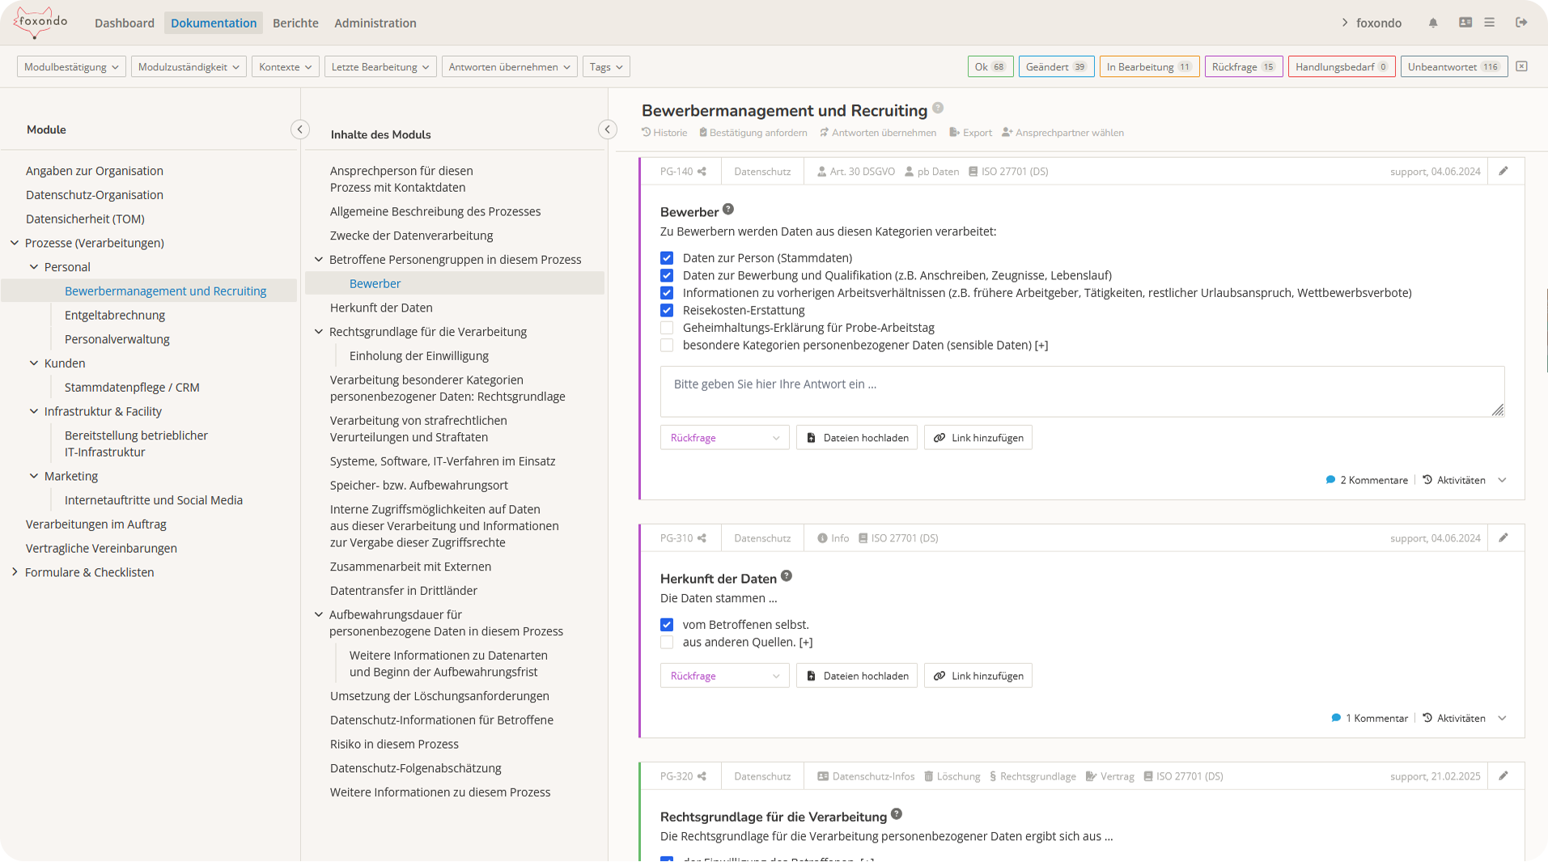Click the share icon beside PG-310
The height and width of the screenshot is (862, 1548).
coord(702,538)
